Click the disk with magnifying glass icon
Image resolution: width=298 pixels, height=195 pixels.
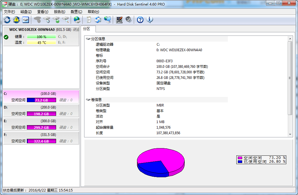[x=65, y=20]
